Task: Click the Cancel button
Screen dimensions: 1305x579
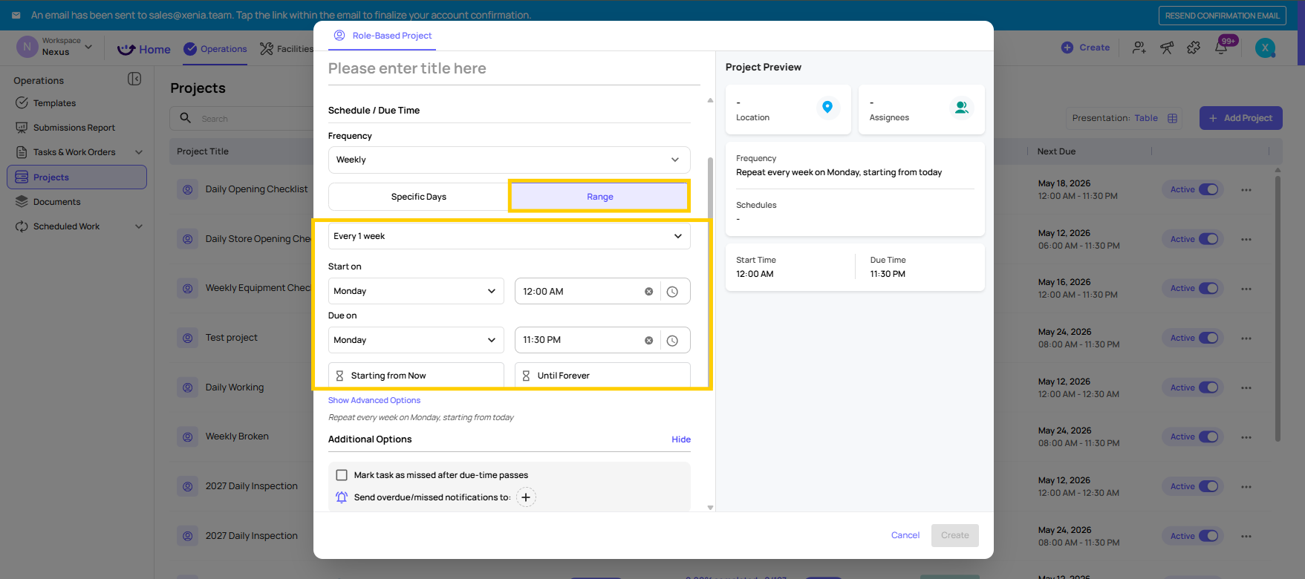Action: pos(905,535)
